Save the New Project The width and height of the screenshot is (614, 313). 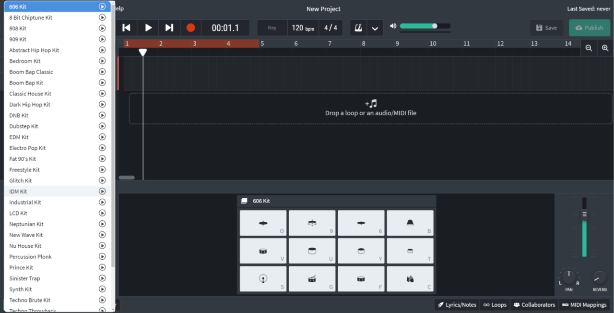pyautogui.click(x=546, y=27)
